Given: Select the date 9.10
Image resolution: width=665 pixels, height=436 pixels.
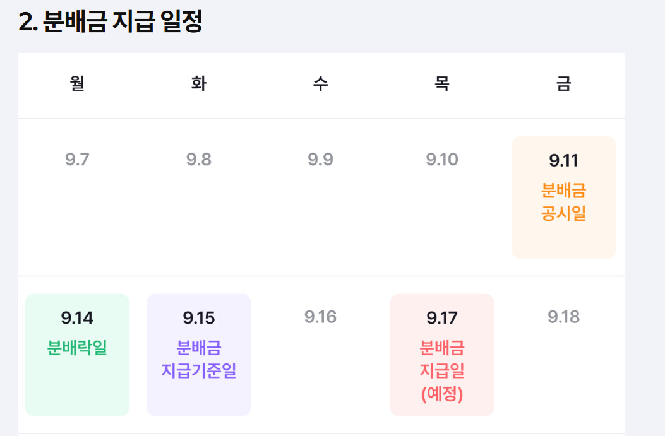Looking at the screenshot, I should pyautogui.click(x=442, y=160).
